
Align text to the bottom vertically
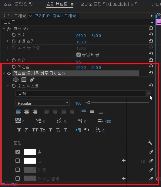click(x=101, y=112)
